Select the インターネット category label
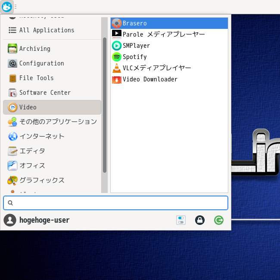 (x=42, y=137)
